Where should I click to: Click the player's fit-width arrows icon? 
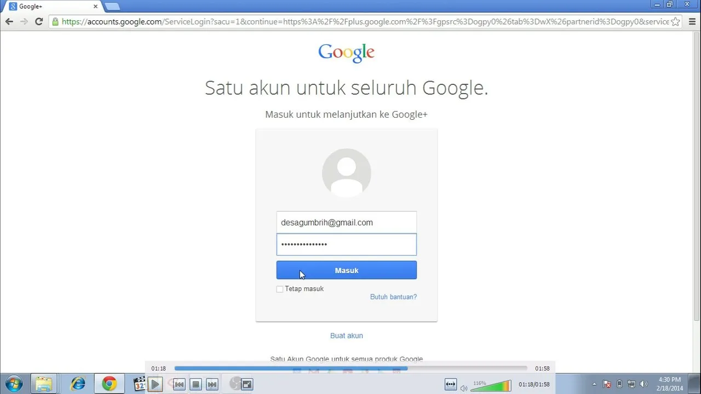pyautogui.click(x=451, y=384)
